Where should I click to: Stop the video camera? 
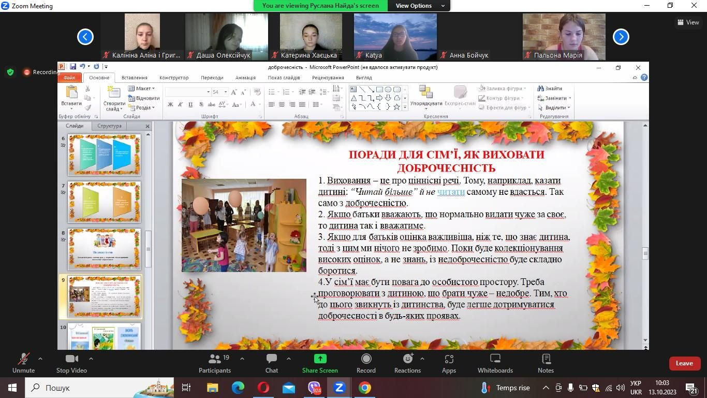[x=71, y=363]
